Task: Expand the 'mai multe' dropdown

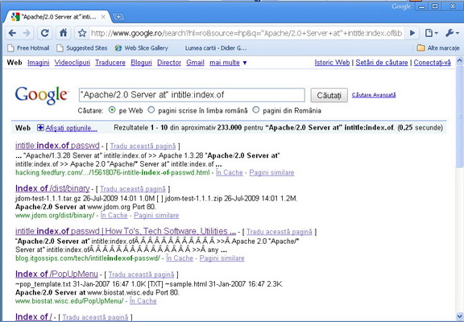Action: click(228, 63)
